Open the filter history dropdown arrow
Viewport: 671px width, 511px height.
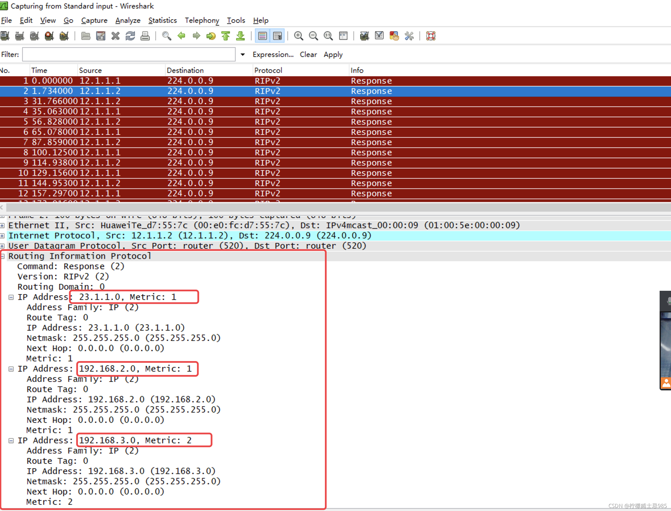tap(242, 55)
